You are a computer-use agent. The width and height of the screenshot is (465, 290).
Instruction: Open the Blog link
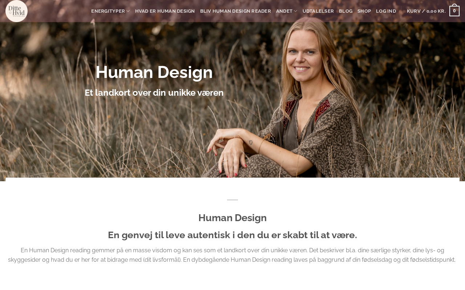(x=345, y=11)
